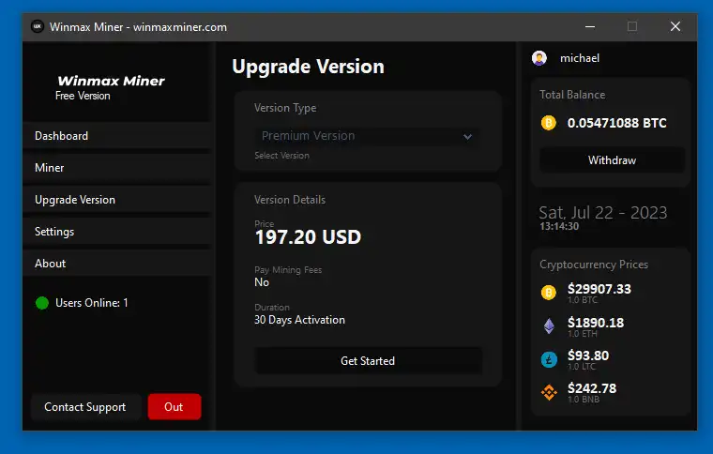This screenshot has height=454, width=713.
Task: Select Upgrade Version in the sidebar
Action: [117, 200]
